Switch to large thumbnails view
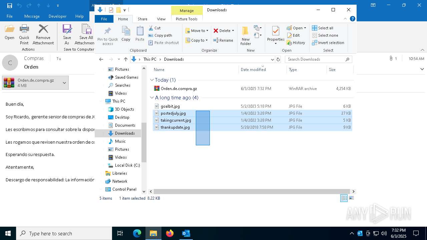Viewport: 427px width, 240px height. (x=351, y=198)
